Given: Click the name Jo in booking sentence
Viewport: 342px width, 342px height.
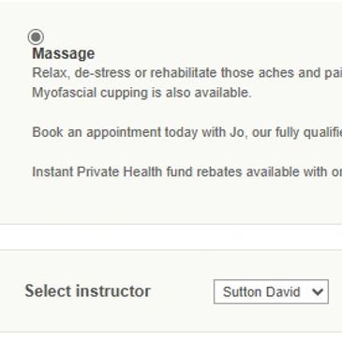Looking at the screenshot, I should point(237,132).
